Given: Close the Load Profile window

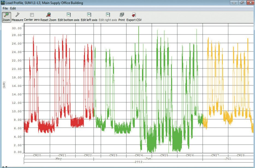Looking at the screenshot, I should tap(250, 3).
